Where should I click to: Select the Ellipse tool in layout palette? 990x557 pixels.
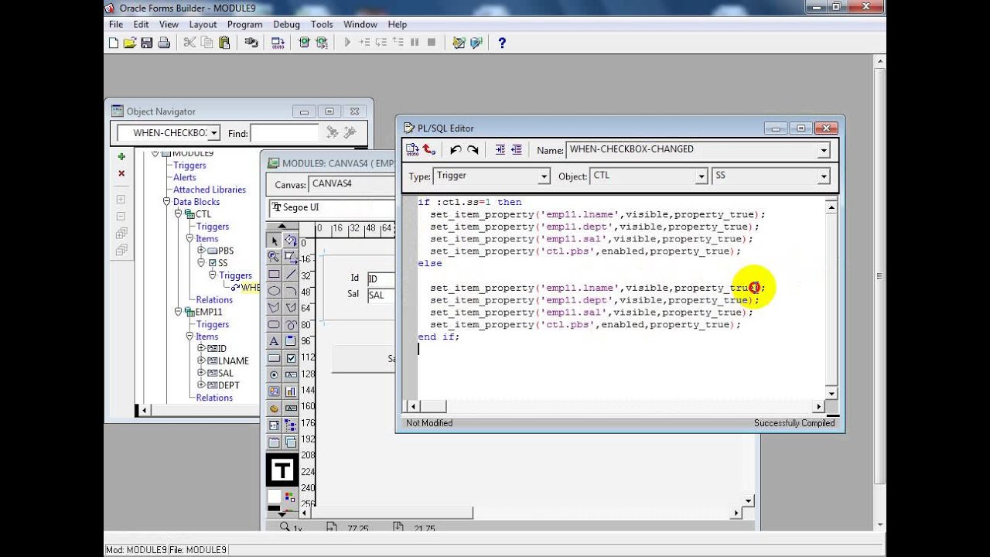tap(274, 291)
